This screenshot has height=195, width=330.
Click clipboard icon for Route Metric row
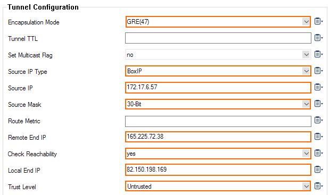(318, 120)
